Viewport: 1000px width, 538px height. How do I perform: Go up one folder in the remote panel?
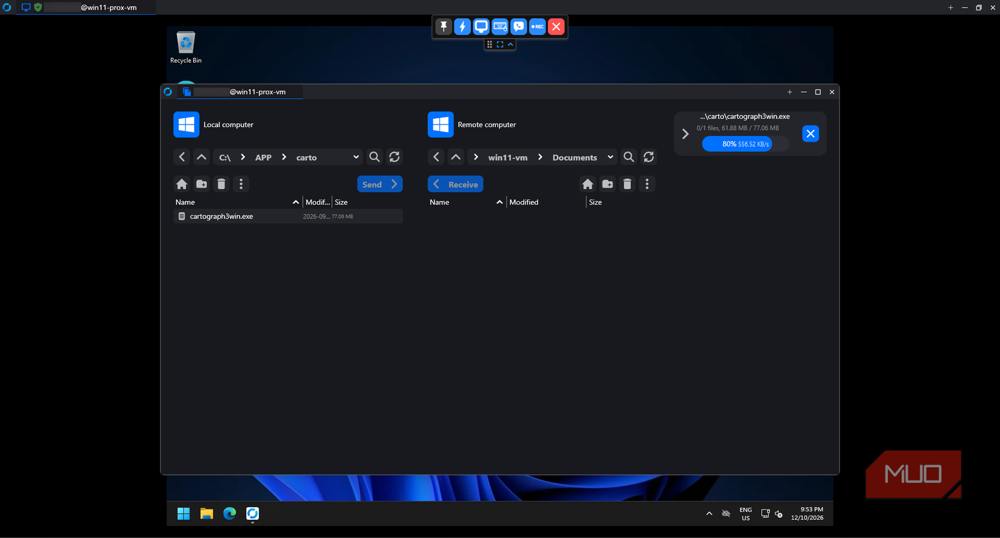(x=456, y=157)
